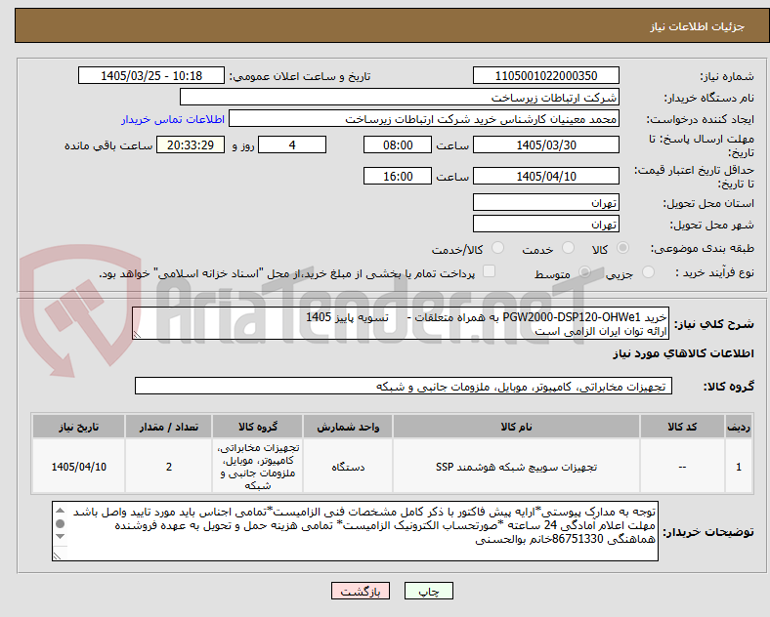Click the price validity date 1405/04/10 field
The image size is (770, 617).
[546, 176]
